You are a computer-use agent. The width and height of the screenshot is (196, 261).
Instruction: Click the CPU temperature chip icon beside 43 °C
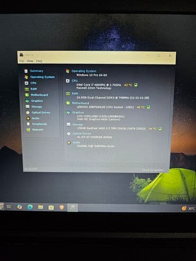coord(136,85)
